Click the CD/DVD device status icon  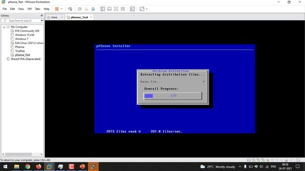click(x=254, y=160)
